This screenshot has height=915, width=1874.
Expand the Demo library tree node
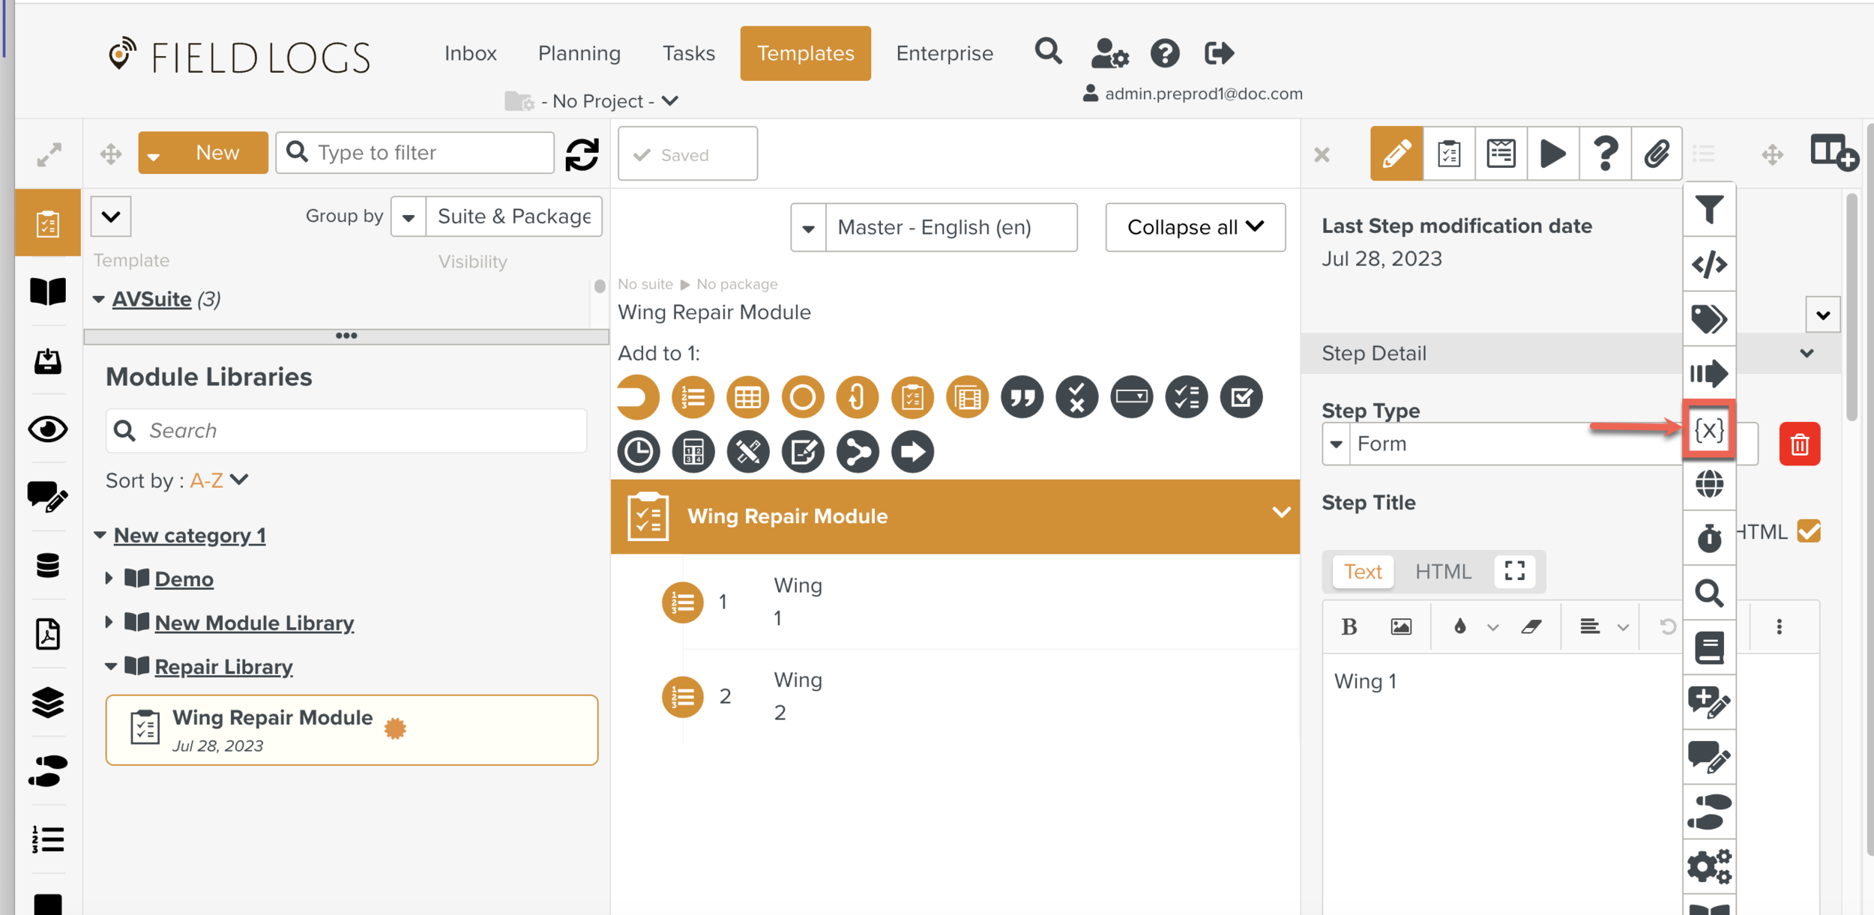tap(109, 579)
